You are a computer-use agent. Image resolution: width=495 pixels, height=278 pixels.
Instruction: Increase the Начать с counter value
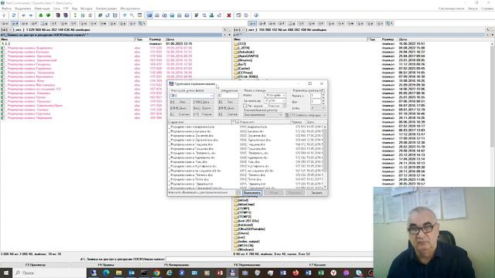(323, 94)
